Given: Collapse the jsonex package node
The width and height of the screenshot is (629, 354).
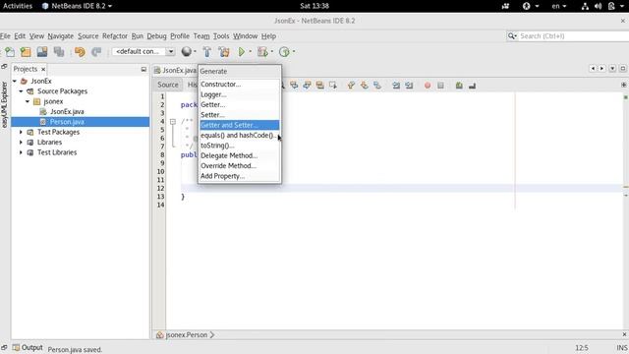Looking at the screenshot, I should pyautogui.click(x=28, y=101).
